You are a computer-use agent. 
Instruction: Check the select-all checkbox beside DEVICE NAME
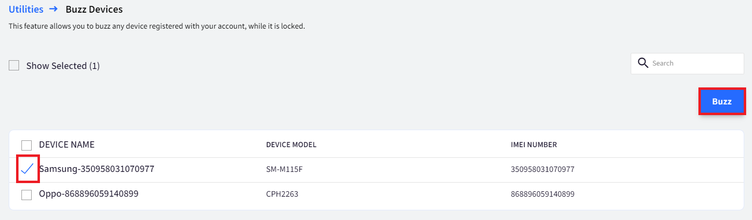click(x=27, y=145)
